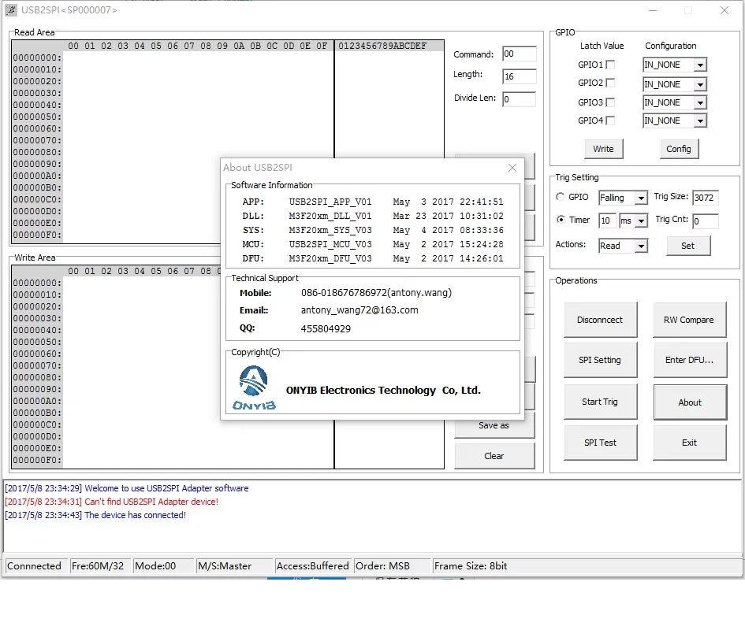Screen dimensions: 745x630
Task: Run the RW Compare operation
Action: [689, 320]
